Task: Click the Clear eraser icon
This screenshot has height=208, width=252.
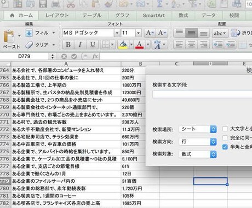Action: (x=29, y=45)
